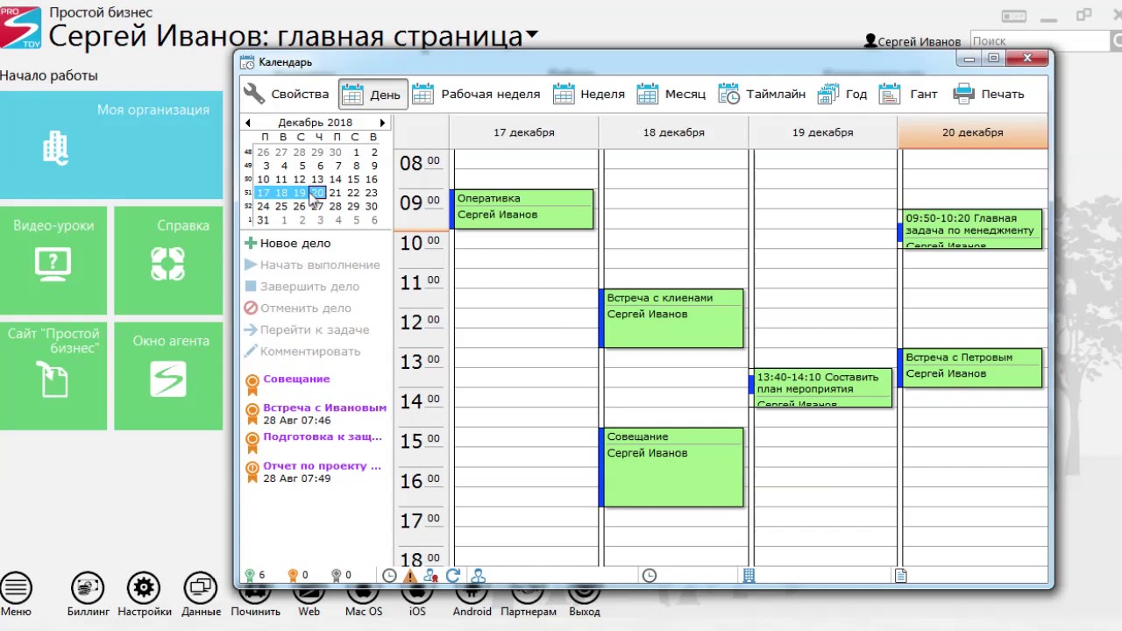This screenshot has width=1122, height=631.
Task: Click the people with red mark icon
Action: tap(430, 576)
